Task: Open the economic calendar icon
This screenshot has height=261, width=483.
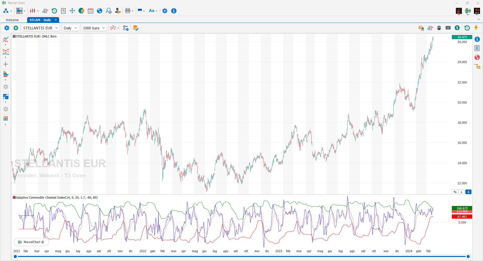Action: pos(91,11)
